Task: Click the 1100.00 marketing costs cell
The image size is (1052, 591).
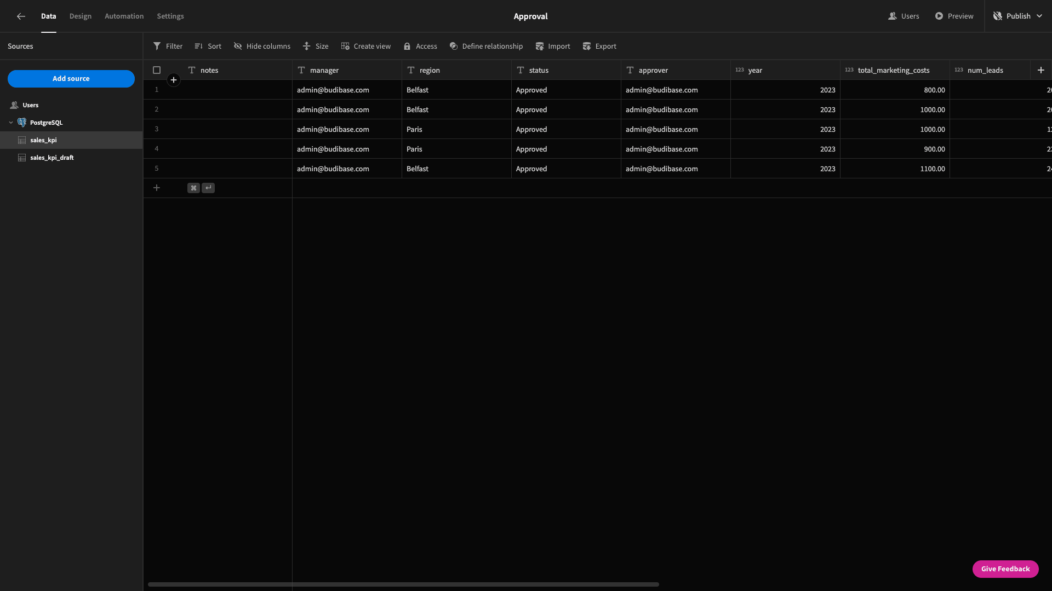Action: click(895, 169)
